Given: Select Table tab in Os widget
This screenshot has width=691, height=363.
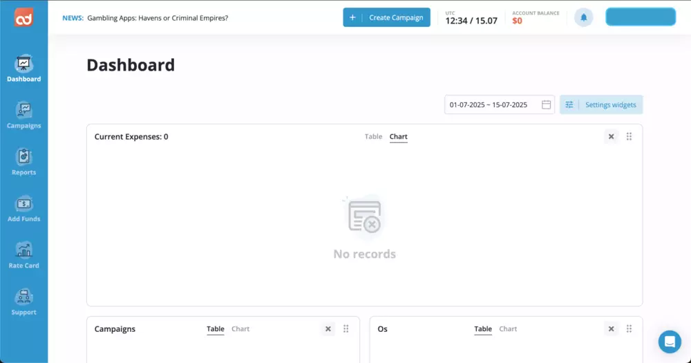Looking at the screenshot, I should tap(483, 329).
